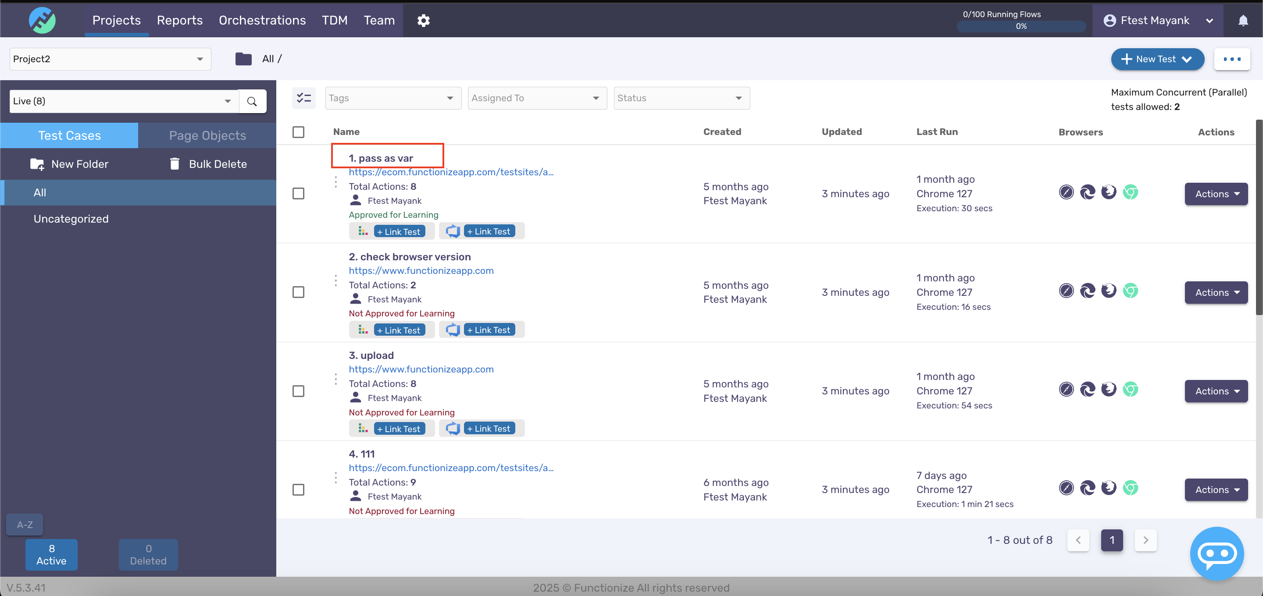Viewport: 1263px width, 596px height.
Task: Switch to the Page Objects tab
Action: [x=207, y=135]
